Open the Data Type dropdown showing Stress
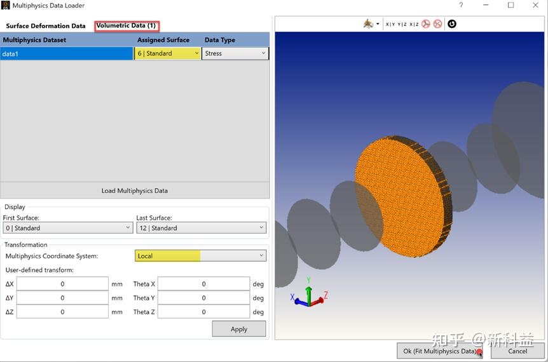The image size is (548, 362). pyautogui.click(x=235, y=53)
